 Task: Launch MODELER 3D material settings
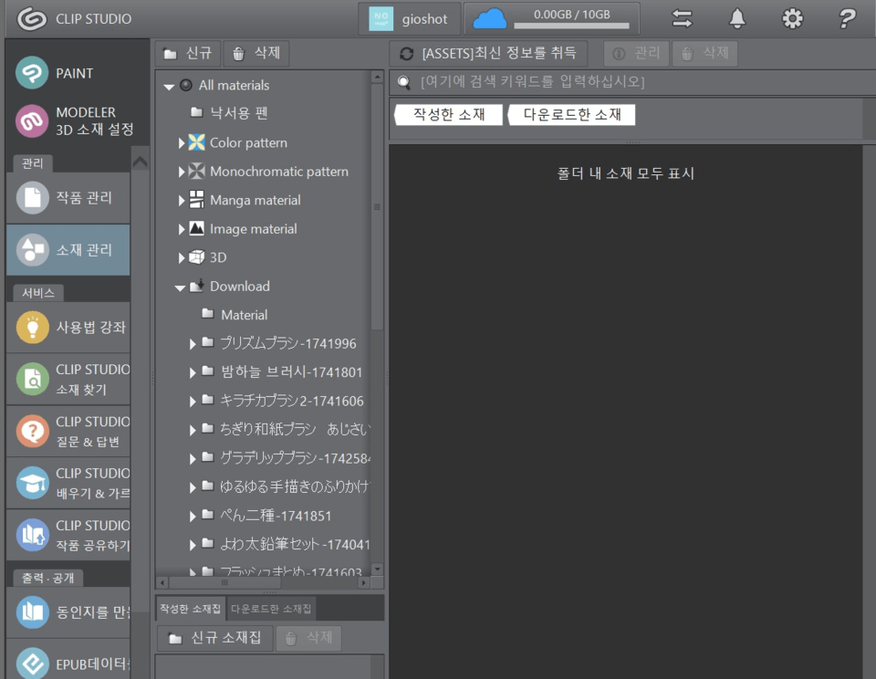click(32, 120)
